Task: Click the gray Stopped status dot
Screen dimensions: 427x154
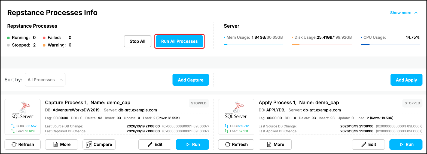Action: [8, 45]
